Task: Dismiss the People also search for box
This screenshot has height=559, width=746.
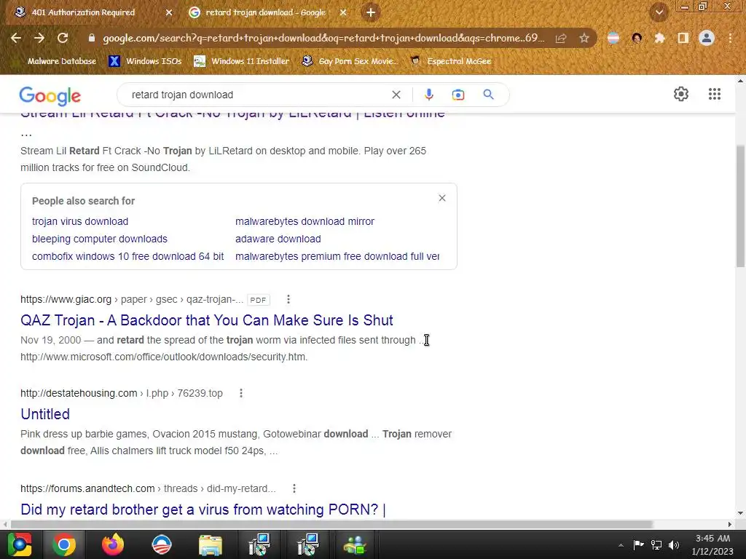Action: pos(442,198)
